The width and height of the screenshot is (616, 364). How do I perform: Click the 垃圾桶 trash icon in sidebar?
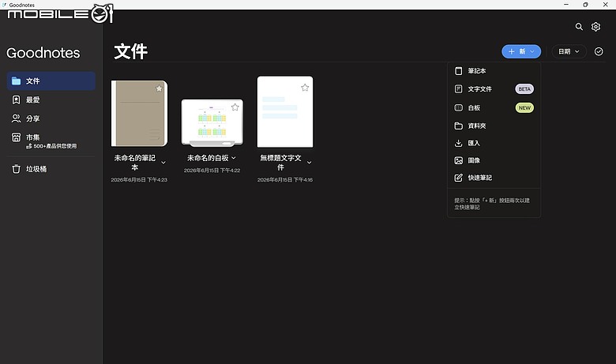(16, 169)
